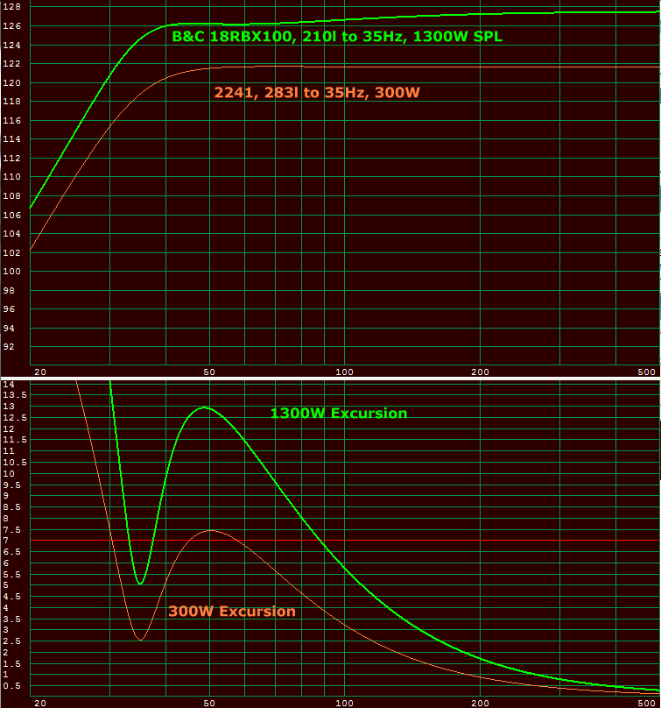Click the 9.5 excursion axis label
The width and height of the screenshot is (661, 708).
click(11, 485)
